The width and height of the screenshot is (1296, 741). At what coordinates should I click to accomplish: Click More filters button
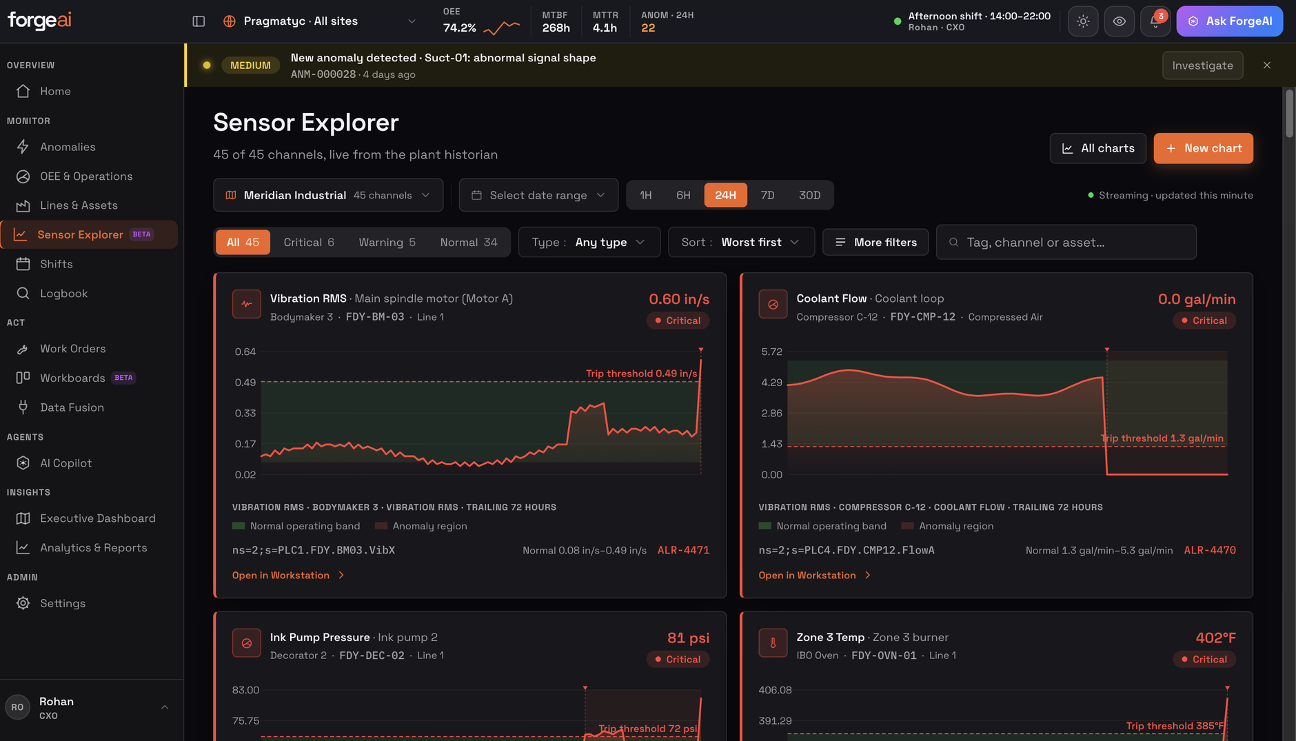click(x=875, y=242)
